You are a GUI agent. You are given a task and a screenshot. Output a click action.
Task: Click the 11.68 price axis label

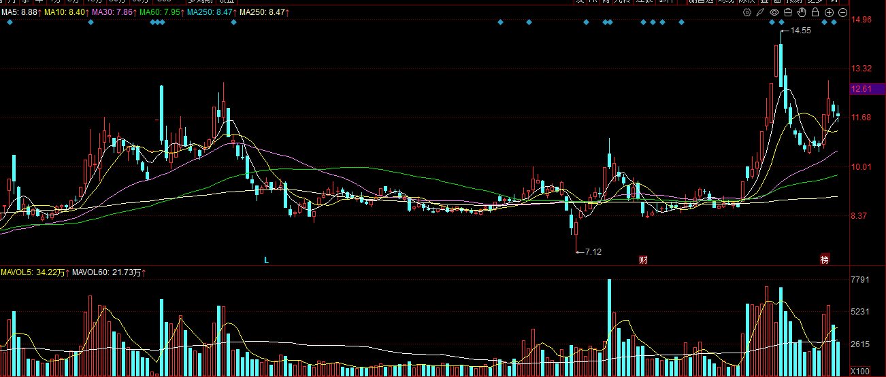tap(862, 118)
